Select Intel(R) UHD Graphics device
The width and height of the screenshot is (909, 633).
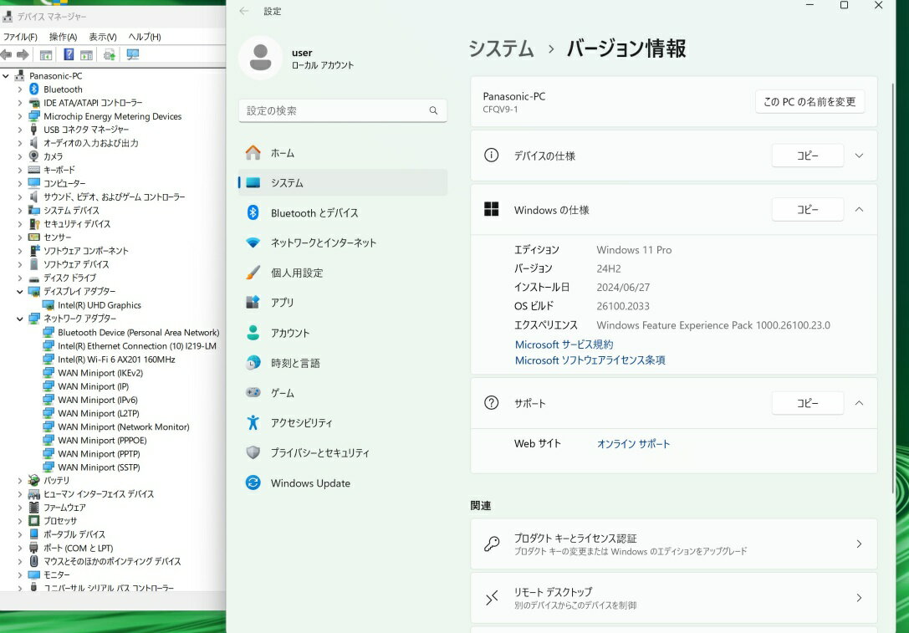[x=99, y=305]
